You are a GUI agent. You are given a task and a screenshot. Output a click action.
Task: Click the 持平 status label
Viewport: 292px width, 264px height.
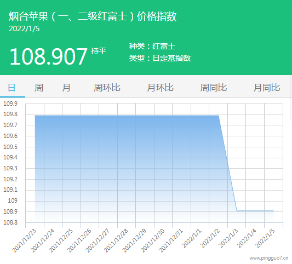pyautogui.click(x=99, y=51)
